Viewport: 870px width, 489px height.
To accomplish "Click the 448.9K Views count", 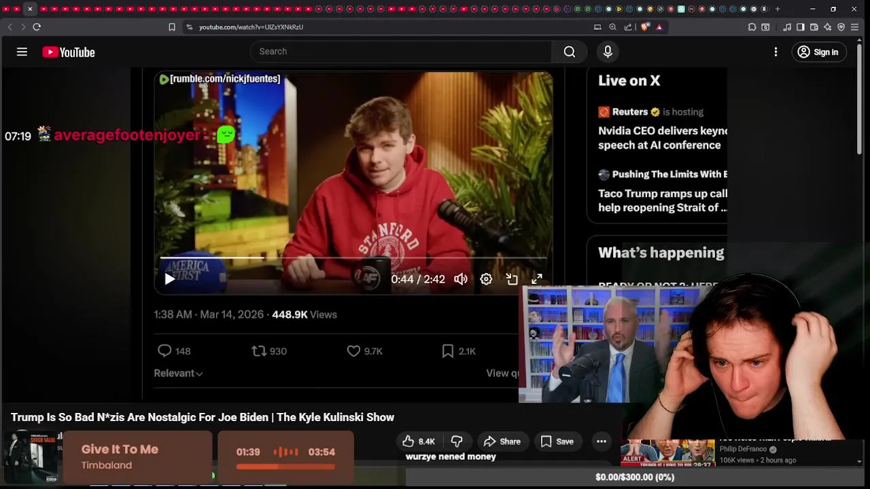I will coord(304,314).
